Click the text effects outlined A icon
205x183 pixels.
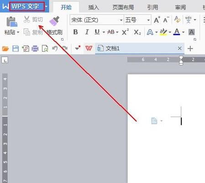pyautogui.click(x=150, y=32)
